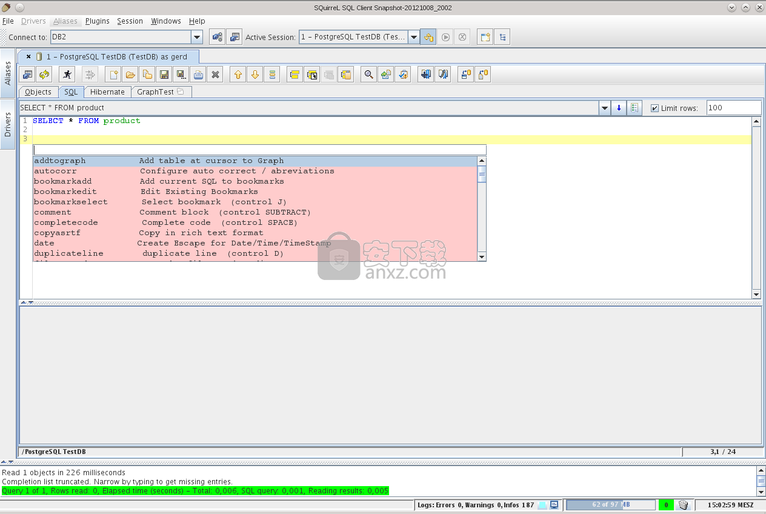Click the magnifying glass find icon
Viewport: 766px width, 514px height.
[368, 75]
